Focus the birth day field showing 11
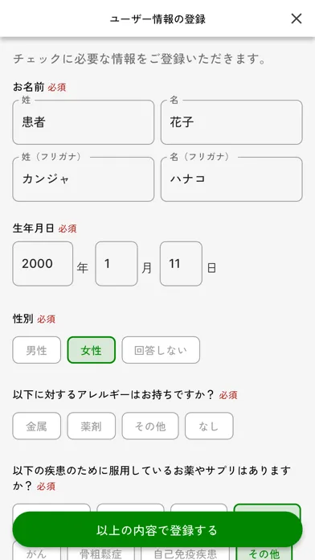The height and width of the screenshot is (560, 315). (181, 264)
